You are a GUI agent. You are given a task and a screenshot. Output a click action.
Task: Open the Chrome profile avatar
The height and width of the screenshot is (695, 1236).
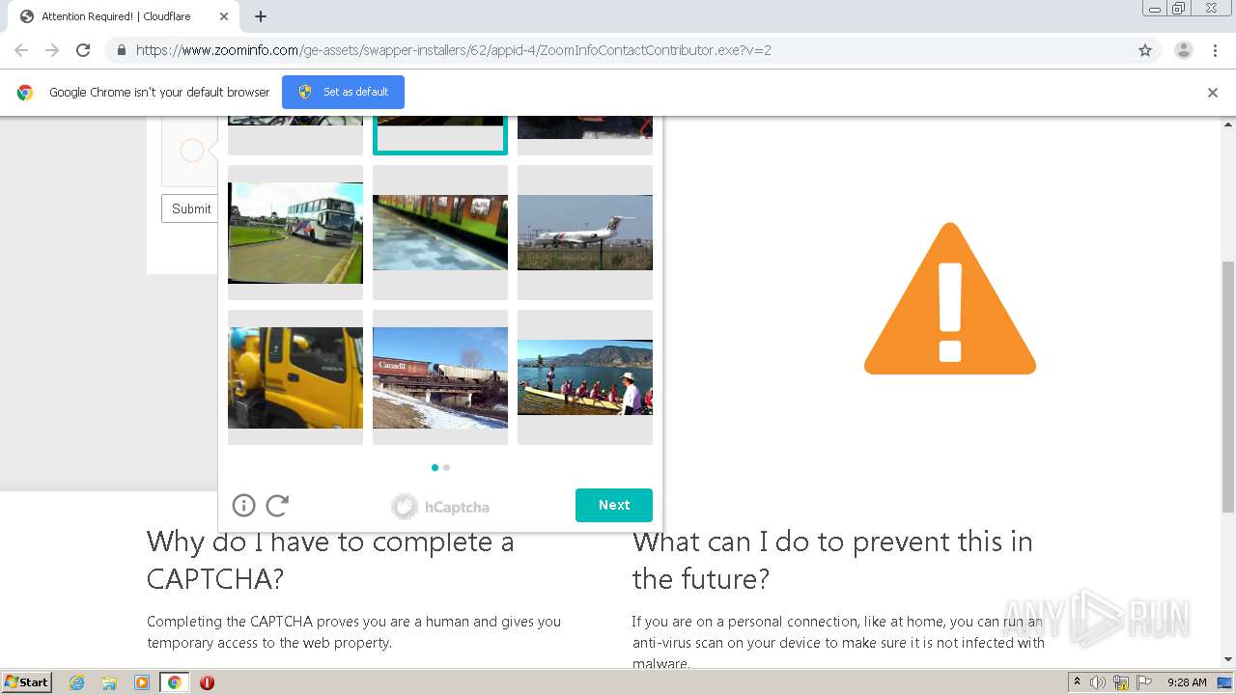(x=1183, y=50)
